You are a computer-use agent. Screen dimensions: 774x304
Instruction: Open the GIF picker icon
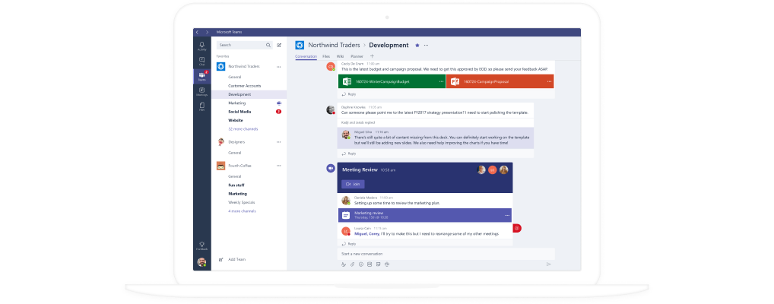click(370, 264)
